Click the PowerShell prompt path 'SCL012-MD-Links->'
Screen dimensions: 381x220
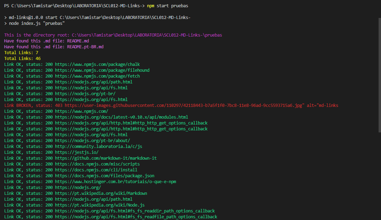tap(124, 6)
